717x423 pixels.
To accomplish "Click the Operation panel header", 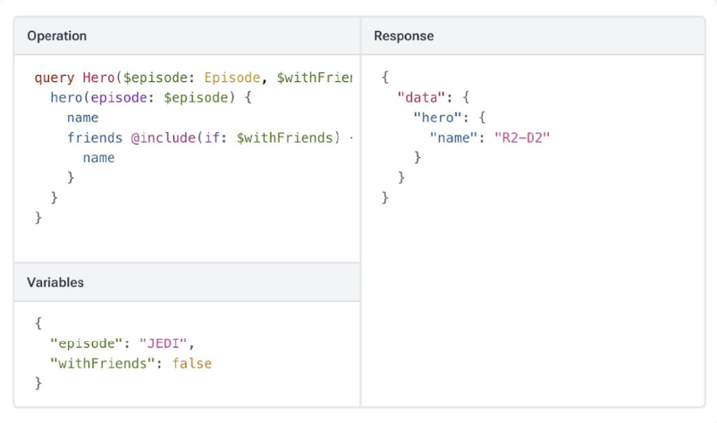I will click(57, 37).
